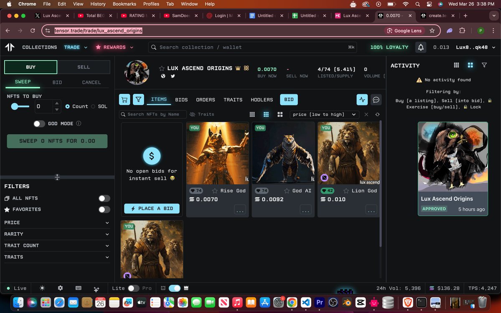Favorite the God AI NFT star
This screenshot has height=313, width=501.
[x=287, y=191]
